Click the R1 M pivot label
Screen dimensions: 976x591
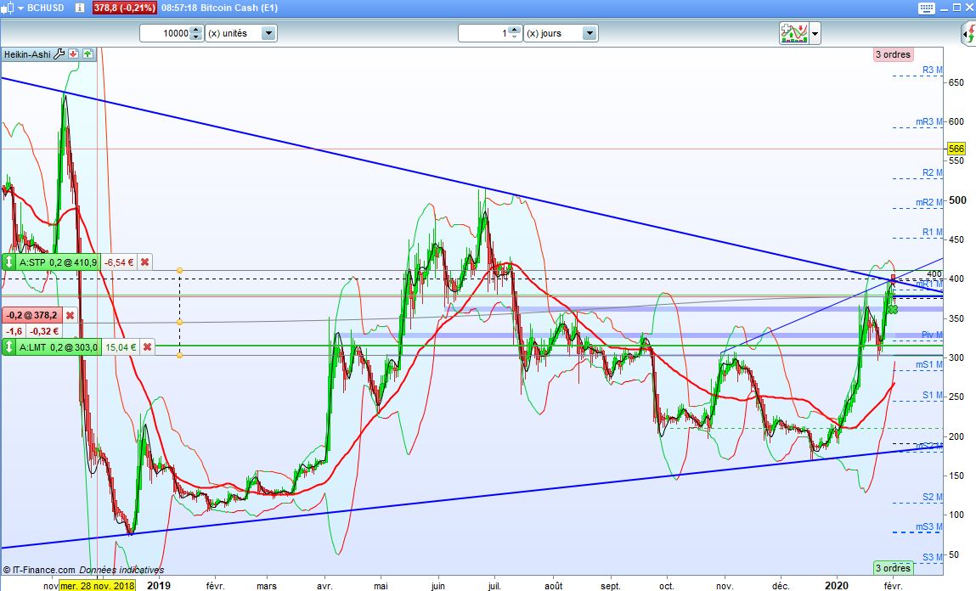click(932, 232)
